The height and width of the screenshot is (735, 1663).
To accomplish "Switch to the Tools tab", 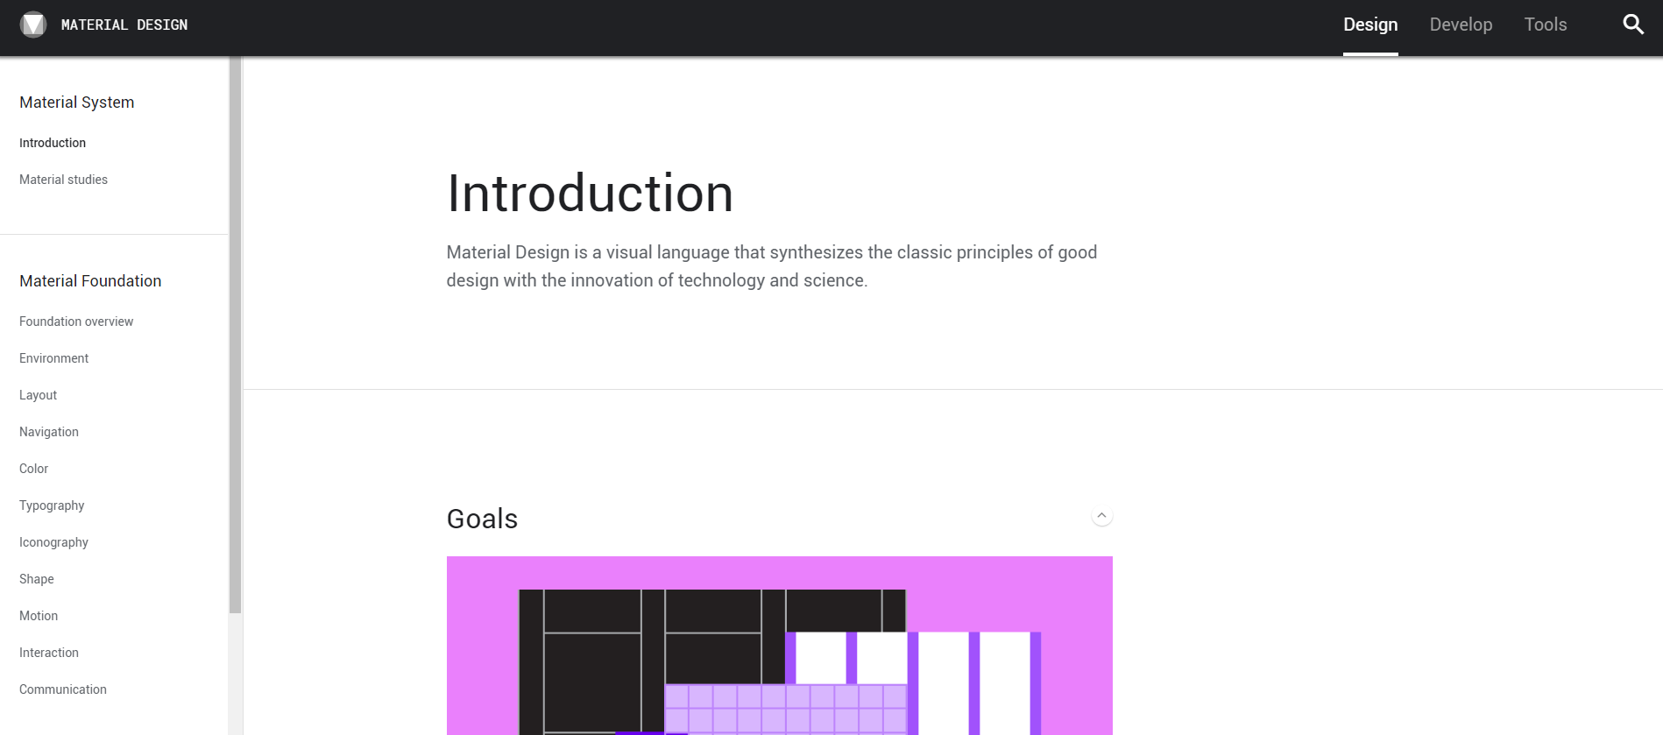I will pyautogui.click(x=1546, y=25).
